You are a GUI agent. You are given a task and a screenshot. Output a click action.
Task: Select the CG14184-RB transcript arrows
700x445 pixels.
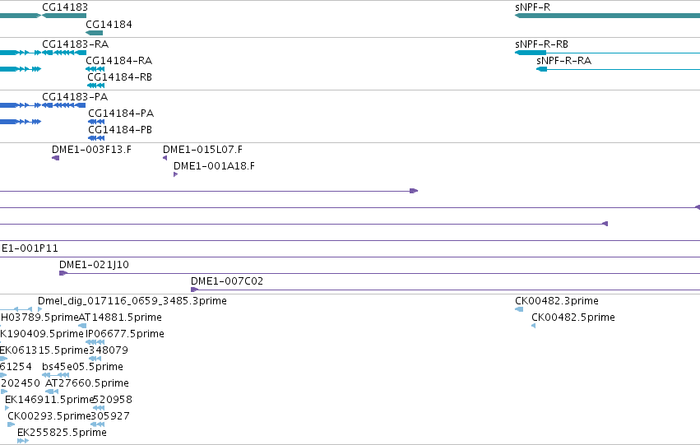[x=96, y=86]
